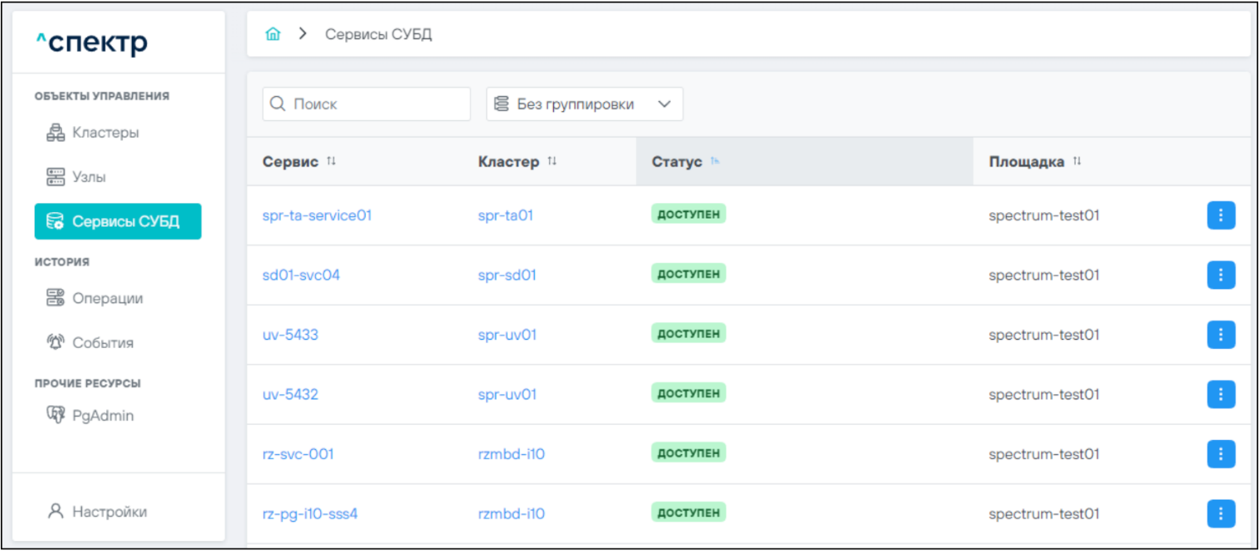This screenshot has width=1259, height=551.
Task: Go to Кластеры in sidebar
Action: pos(105,133)
